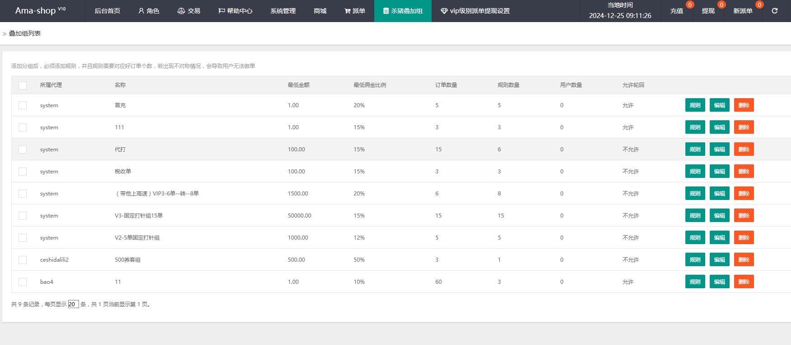Open the 后台首页 menu item
Screen dimensions: 791x345
107,11
